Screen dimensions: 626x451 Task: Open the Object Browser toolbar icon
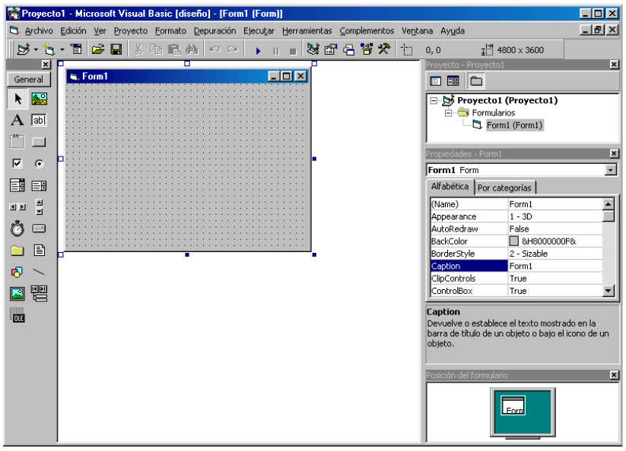[x=367, y=50]
